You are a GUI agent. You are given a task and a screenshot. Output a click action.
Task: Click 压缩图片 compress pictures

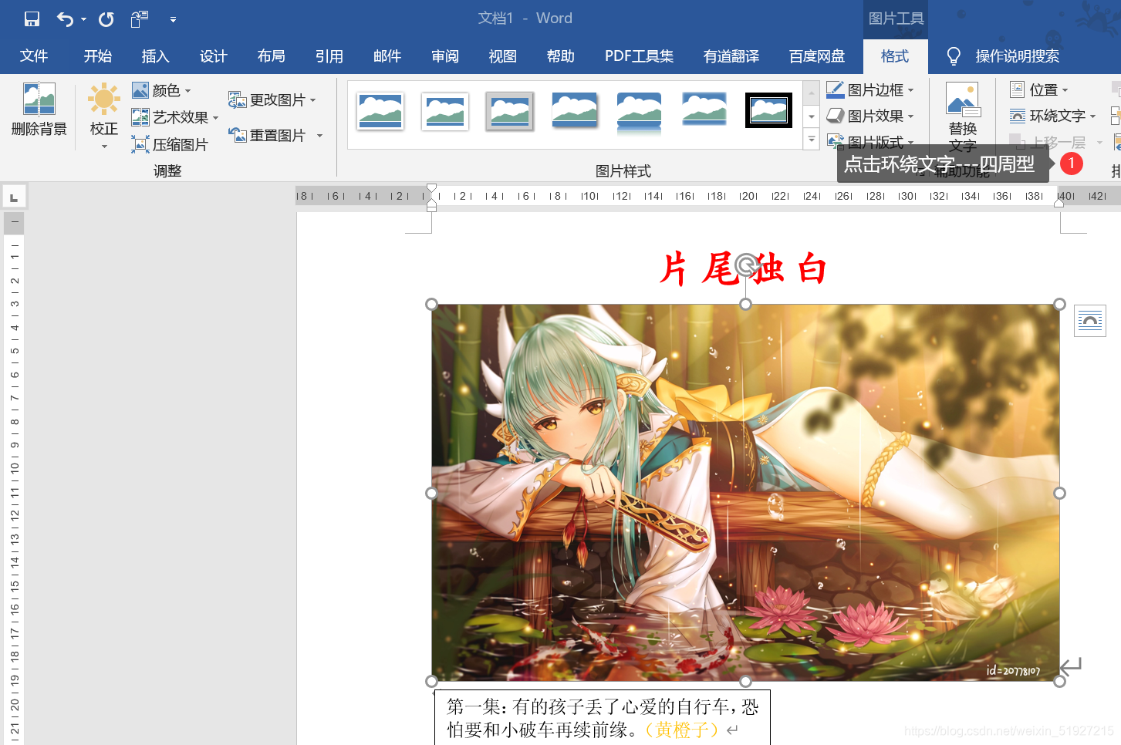click(170, 144)
